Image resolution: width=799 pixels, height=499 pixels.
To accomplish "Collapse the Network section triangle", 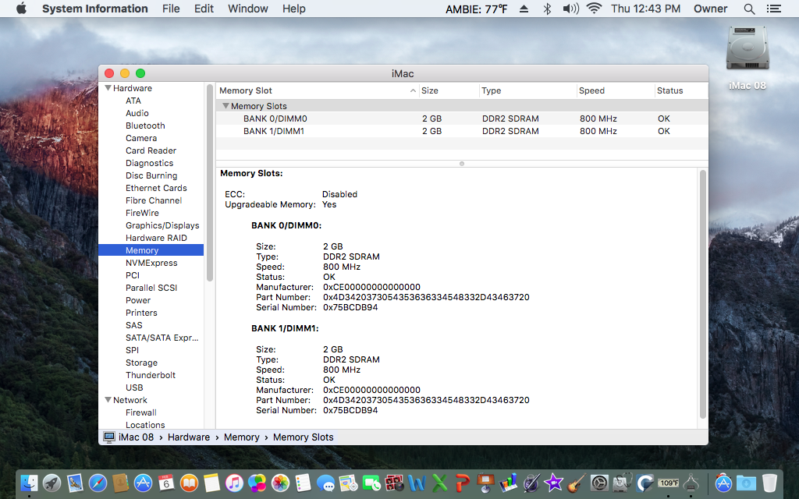I will 108,400.
